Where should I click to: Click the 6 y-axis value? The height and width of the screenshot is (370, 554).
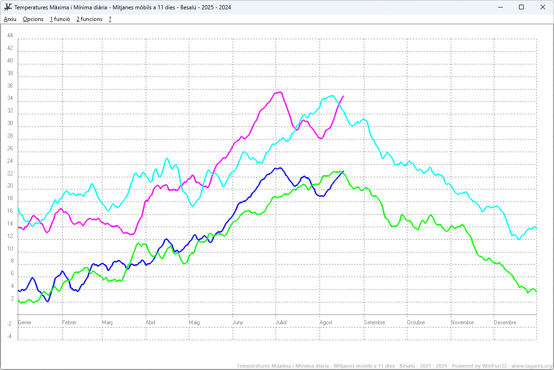[x=12, y=273]
